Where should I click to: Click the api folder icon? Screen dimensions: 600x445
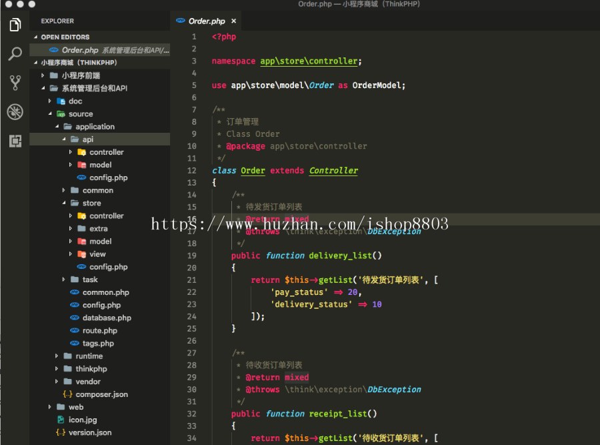pos(75,139)
